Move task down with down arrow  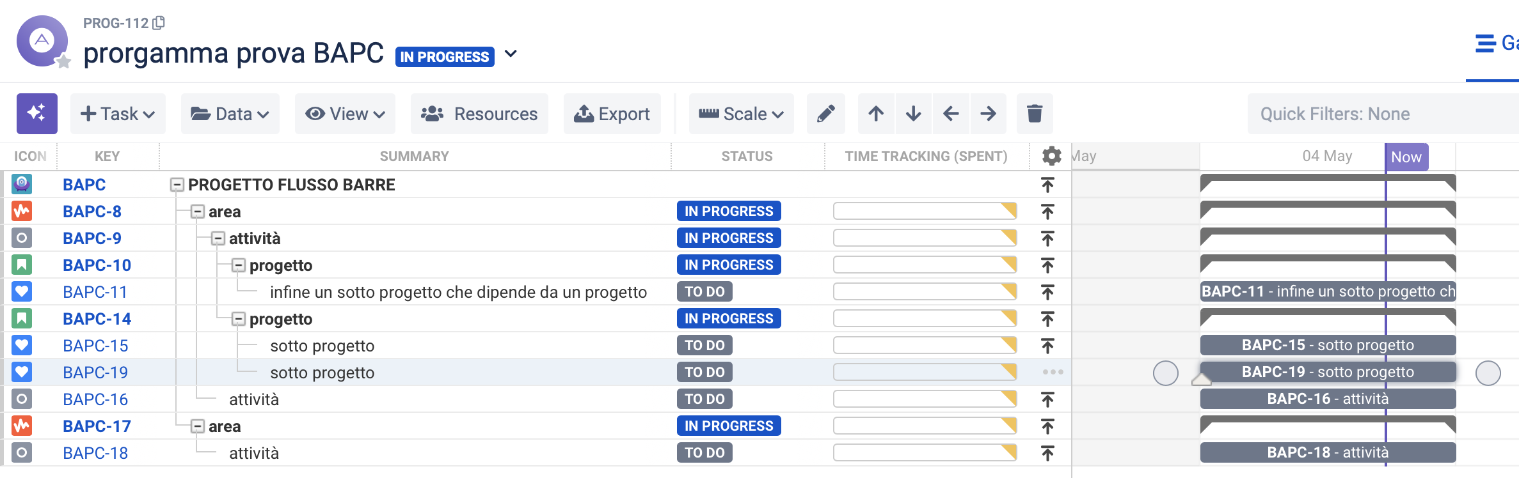tap(914, 114)
